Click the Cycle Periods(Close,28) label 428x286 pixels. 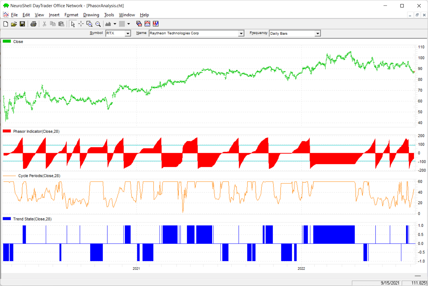[39, 176]
